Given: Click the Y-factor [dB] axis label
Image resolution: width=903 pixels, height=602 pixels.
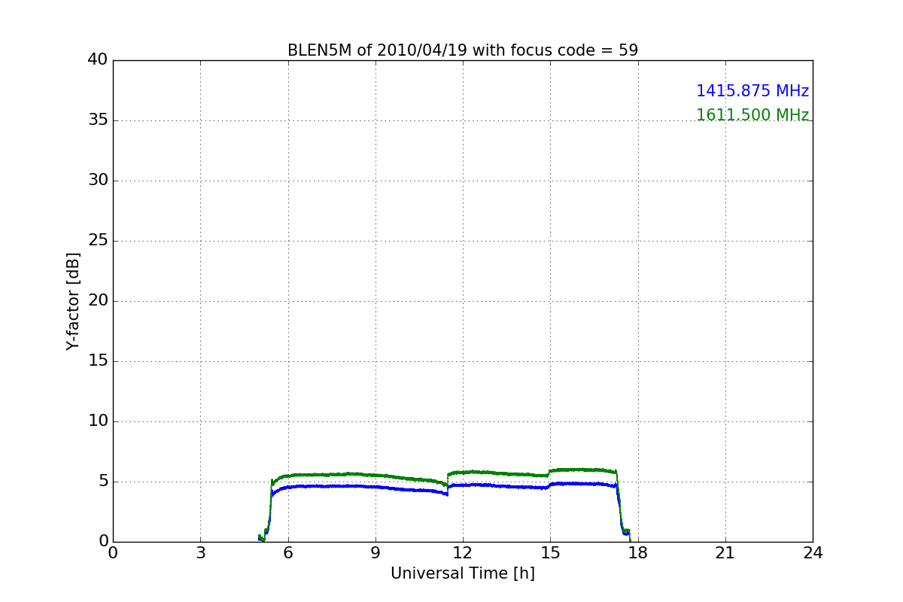Looking at the screenshot, I should pyautogui.click(x=73, y=301).
